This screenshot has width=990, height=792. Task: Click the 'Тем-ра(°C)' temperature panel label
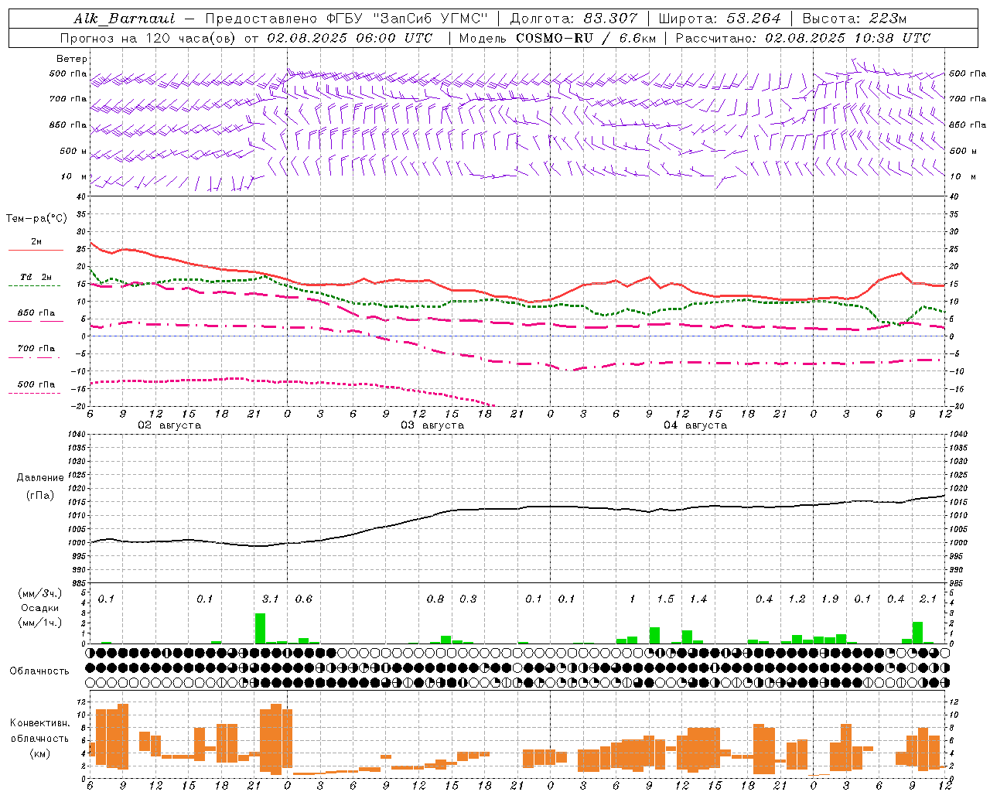pyautogui.click(x=36, y=219)
